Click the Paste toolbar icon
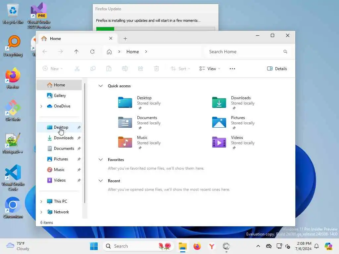This screenshot has height=254, width=339. coord(109,69)
